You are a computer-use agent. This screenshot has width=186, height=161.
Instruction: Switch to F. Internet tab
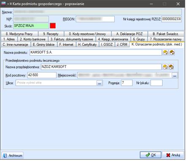pos(66,44)
